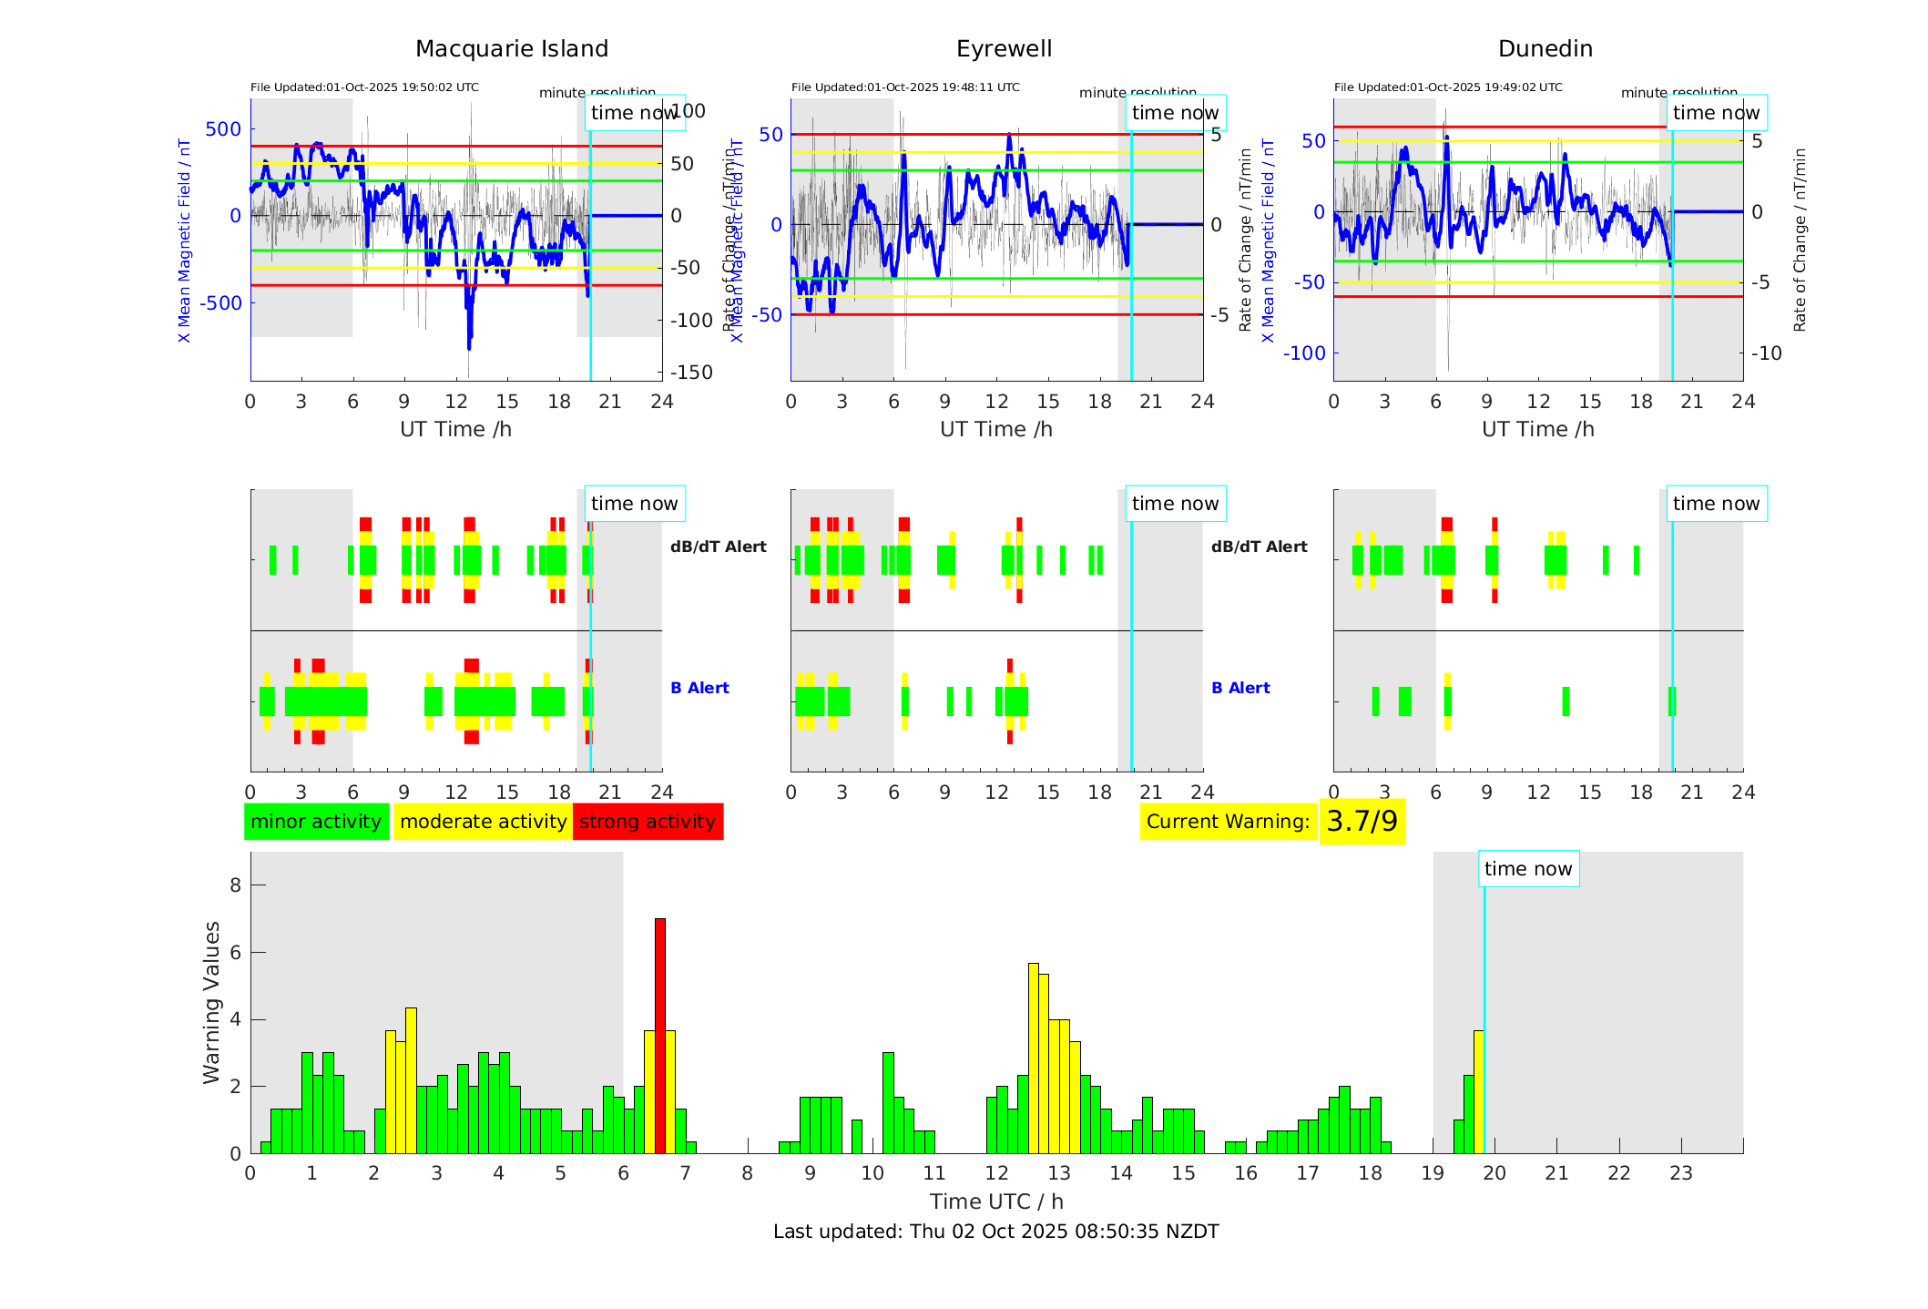Click the tallest yellow bar near hour 12.5

tap(1034, 1057)
